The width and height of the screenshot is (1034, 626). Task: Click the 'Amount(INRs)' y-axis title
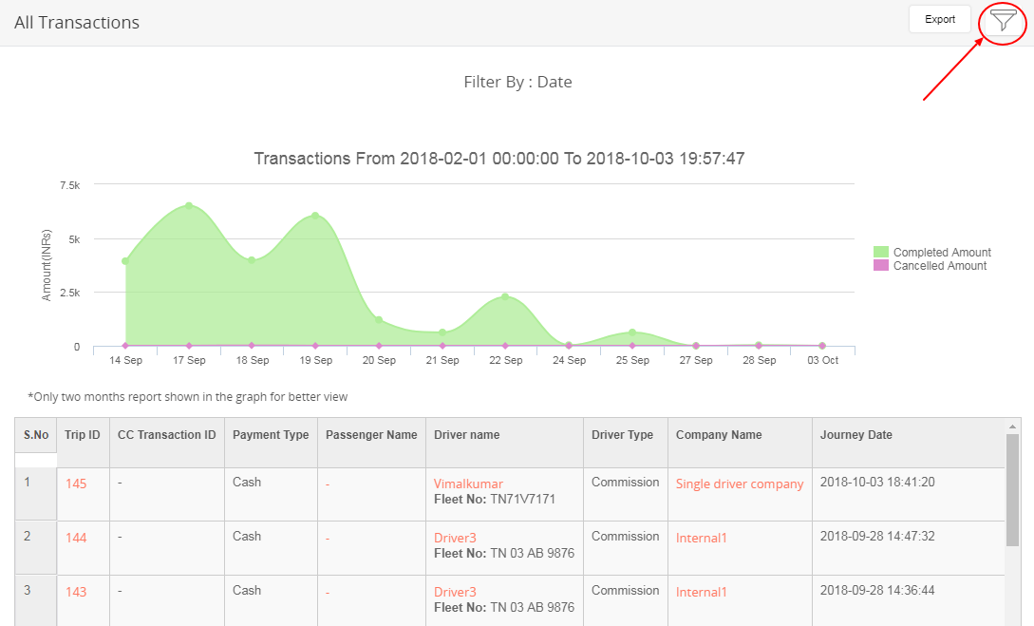tap(47, 265)
